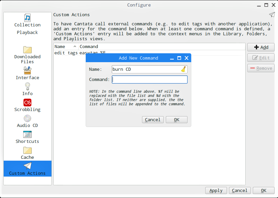Maximize the Configure window
The height and width of the screenshot is (198, 278).
coord(266,5)
